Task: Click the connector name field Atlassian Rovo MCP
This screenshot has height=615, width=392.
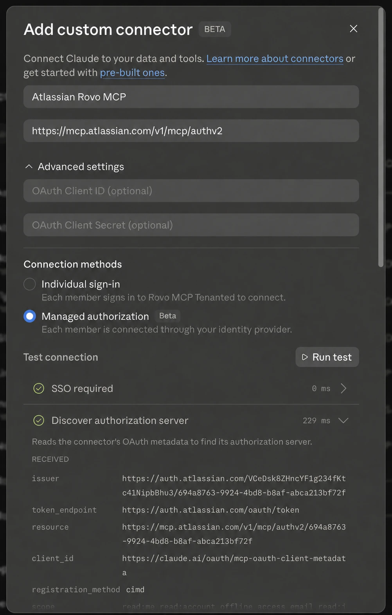Action: pyautogui.click(x=191, y=97)
